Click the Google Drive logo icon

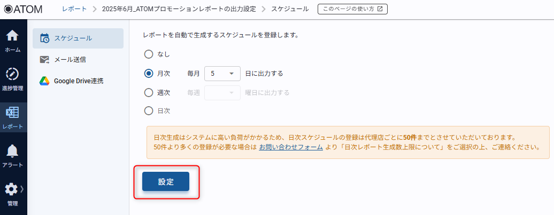[x=45, y=81]
